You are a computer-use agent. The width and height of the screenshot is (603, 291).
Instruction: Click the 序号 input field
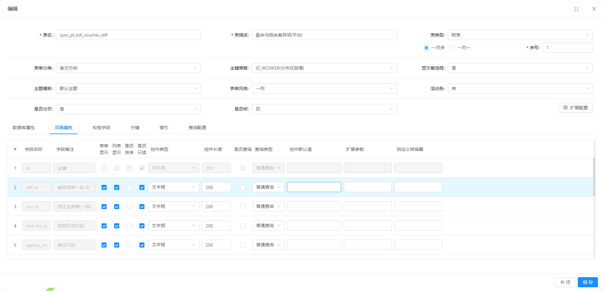(x=568, y=48)
